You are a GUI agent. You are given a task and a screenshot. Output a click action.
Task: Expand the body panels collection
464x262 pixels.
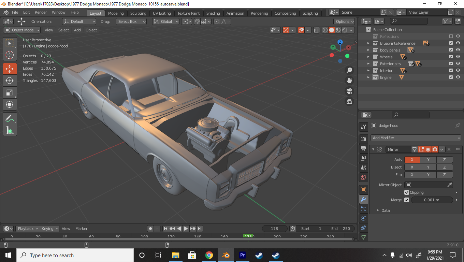[368, 50]
